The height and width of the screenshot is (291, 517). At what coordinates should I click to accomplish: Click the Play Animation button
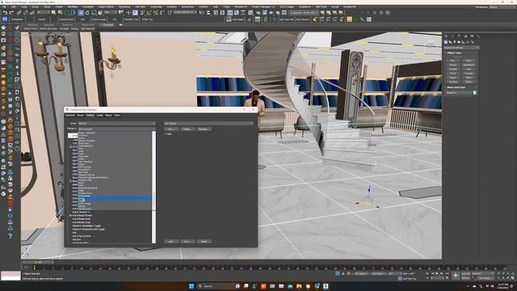click(437, 273)
